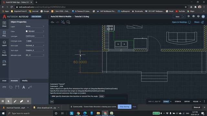
Task: Open the YouTube bookmark
Action: [x=180, y=11]
